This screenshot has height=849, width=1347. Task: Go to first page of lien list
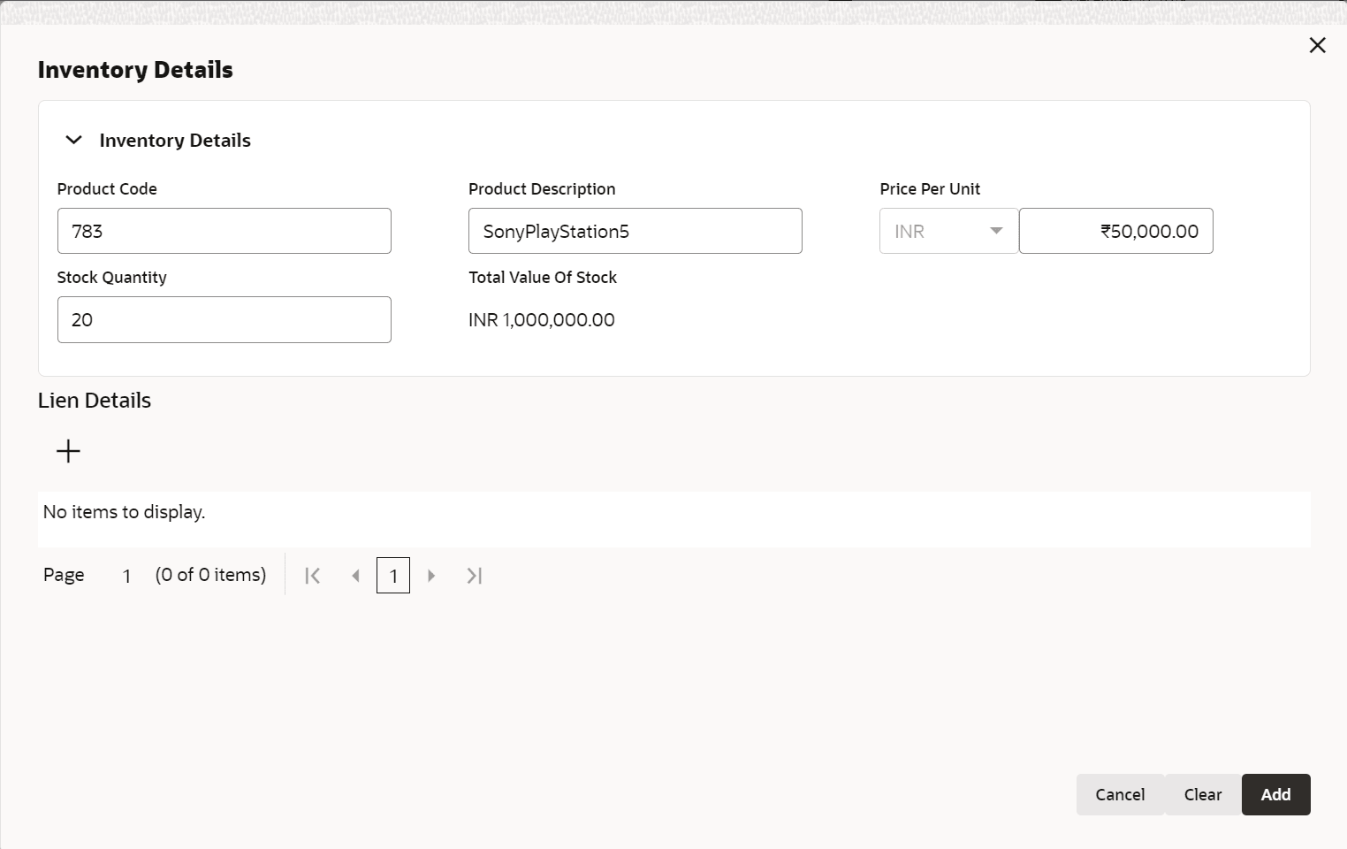312,576
